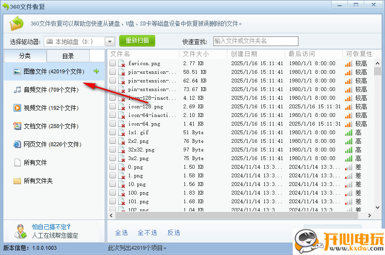Click the title bar 360 app icon
This screenshot has width=385, height=255.
6,7
